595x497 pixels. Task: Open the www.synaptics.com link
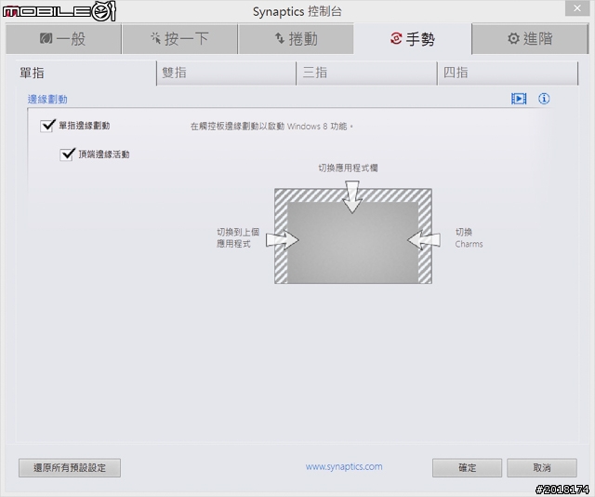tap(344, 466)
